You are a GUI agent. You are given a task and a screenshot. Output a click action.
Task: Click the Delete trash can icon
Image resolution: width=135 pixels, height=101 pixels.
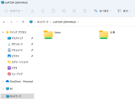[x=85, y=11]
